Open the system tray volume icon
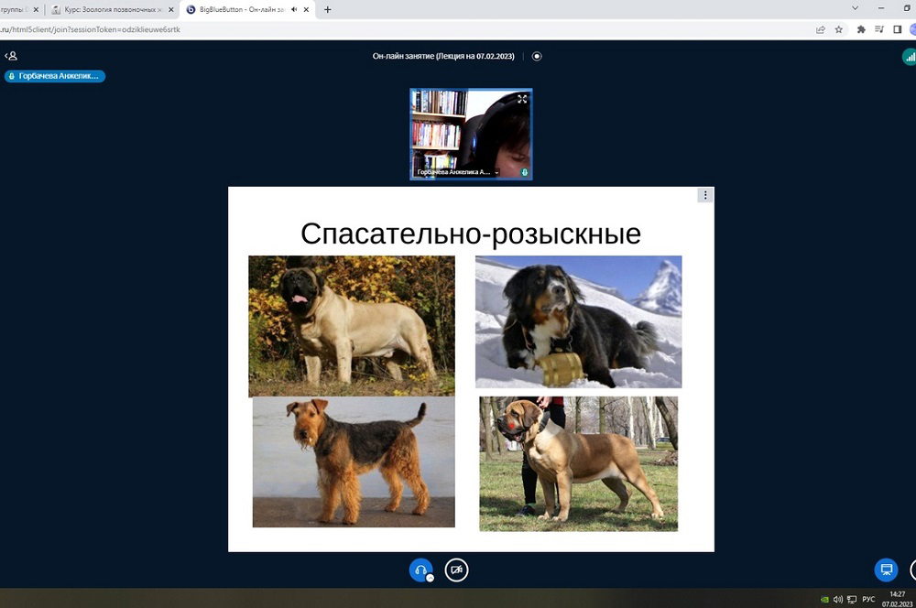This screenshot has height=608, width=916. click(x=837, y=599)
